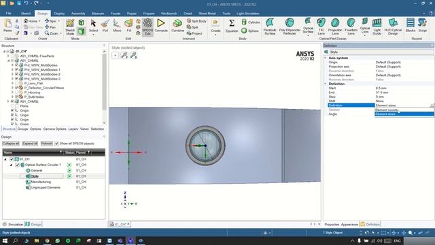Toggle checkbox for Optical Surface Circular 1
This screenshot has width=435, height=245.
[x=18, y=165]
